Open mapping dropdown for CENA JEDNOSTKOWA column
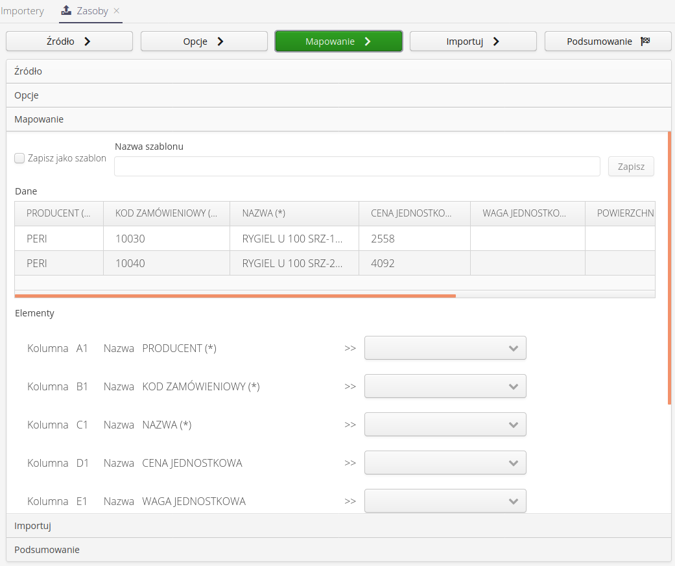The width and height of the screenshot is (675, 566). pyautogui.click(x=445, y=463)
